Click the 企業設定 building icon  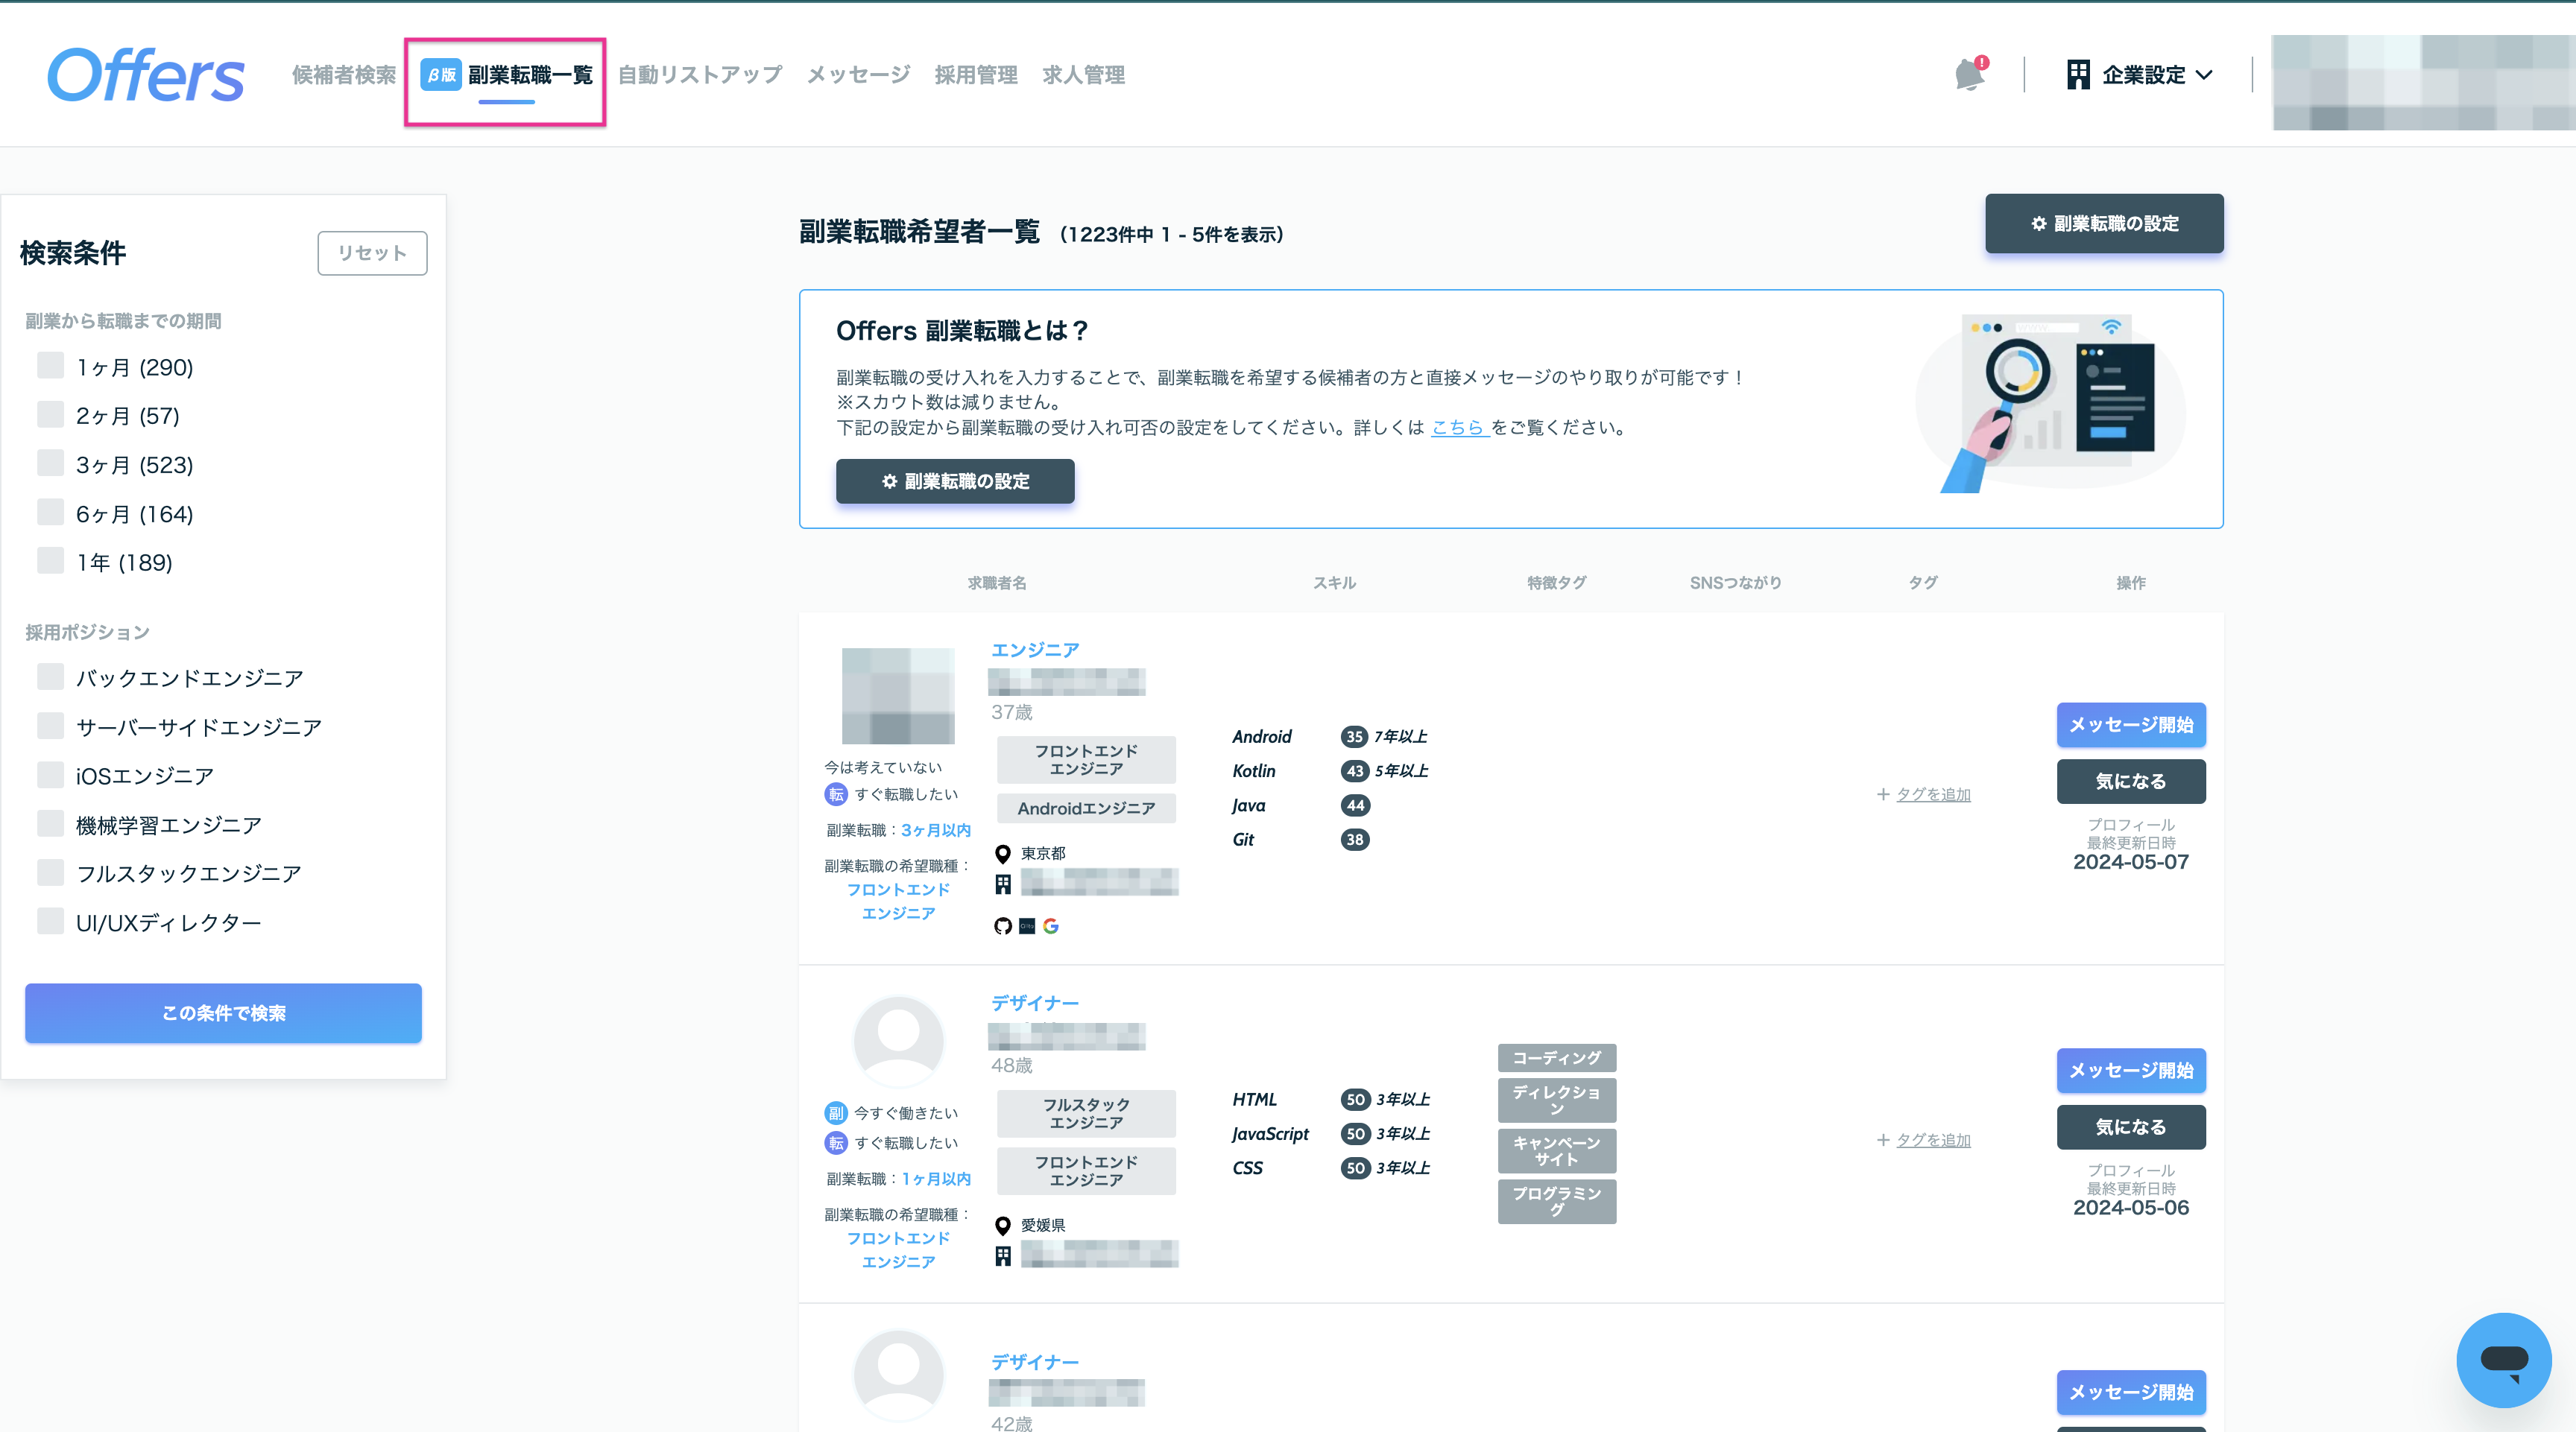point(2078,75)
